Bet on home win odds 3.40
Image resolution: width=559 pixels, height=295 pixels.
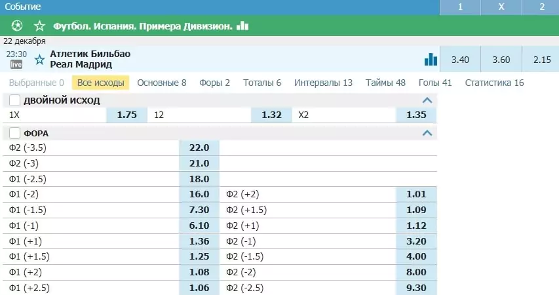coord(460,60)
